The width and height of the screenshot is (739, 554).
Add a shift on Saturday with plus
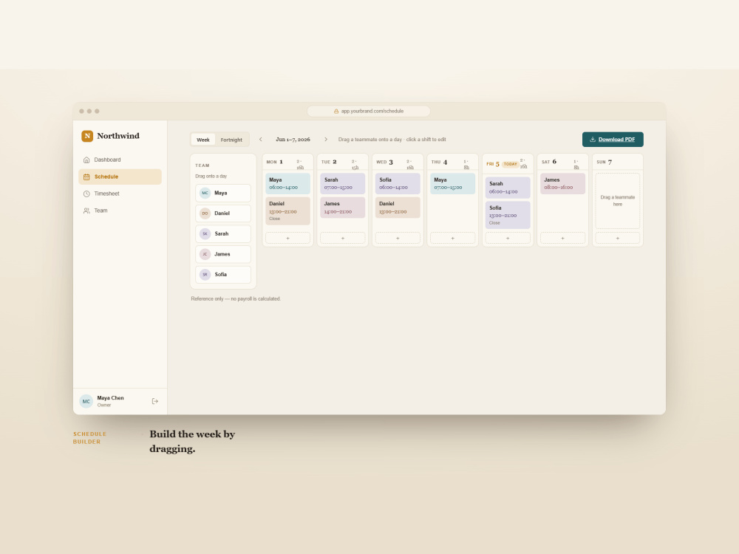point(562,238)
